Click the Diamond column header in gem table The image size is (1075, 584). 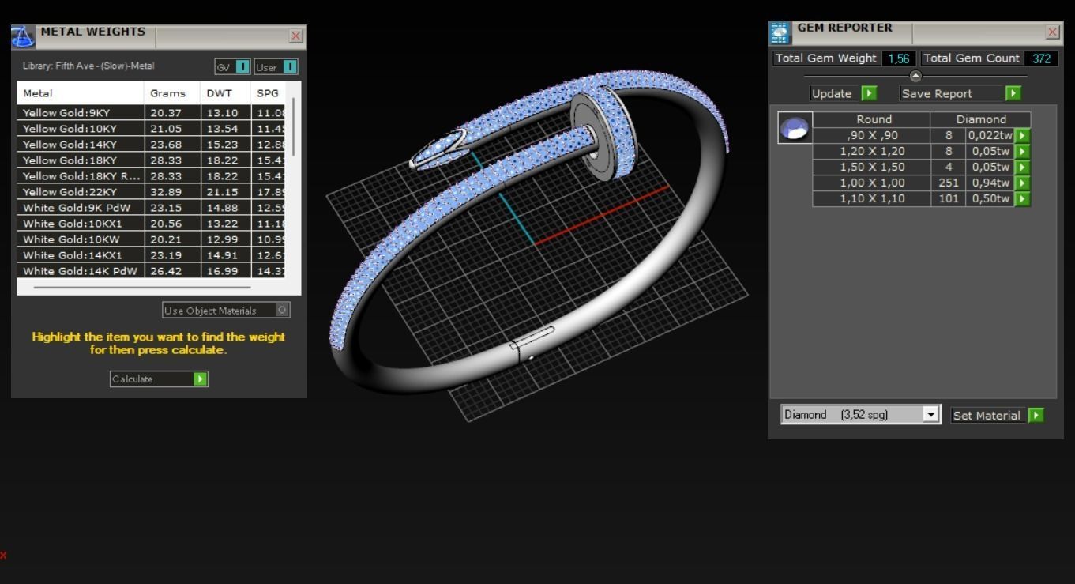coord(980,119)
